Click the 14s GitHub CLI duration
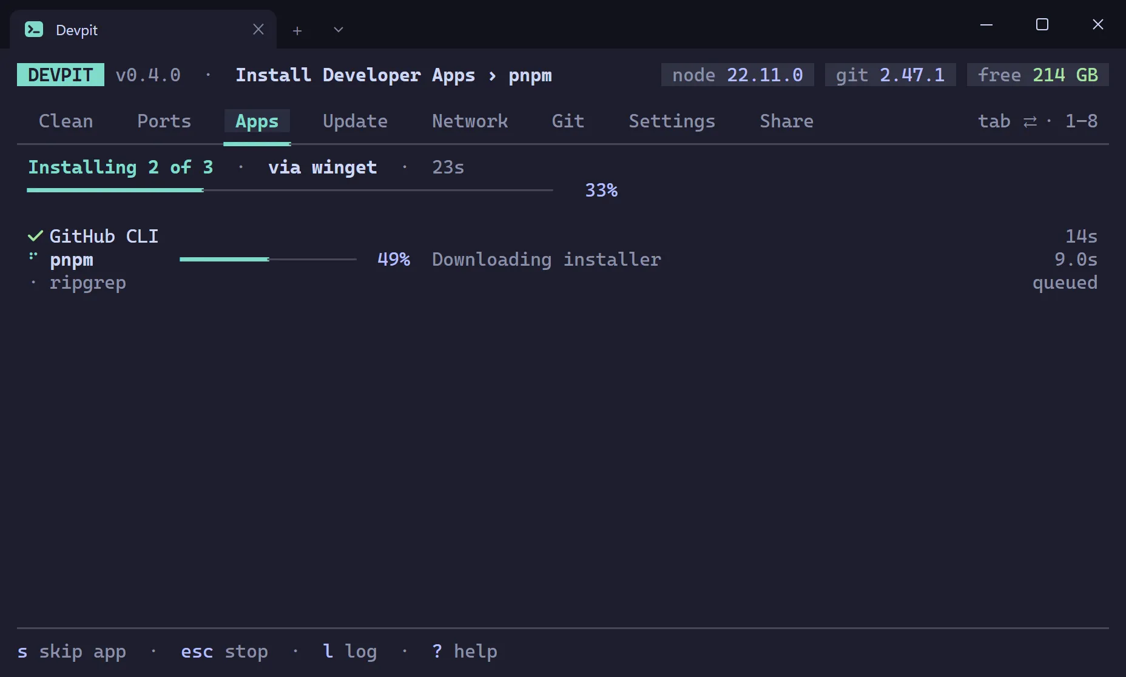The height and width of the screenshot is (677, 1126). (1082, 236)
